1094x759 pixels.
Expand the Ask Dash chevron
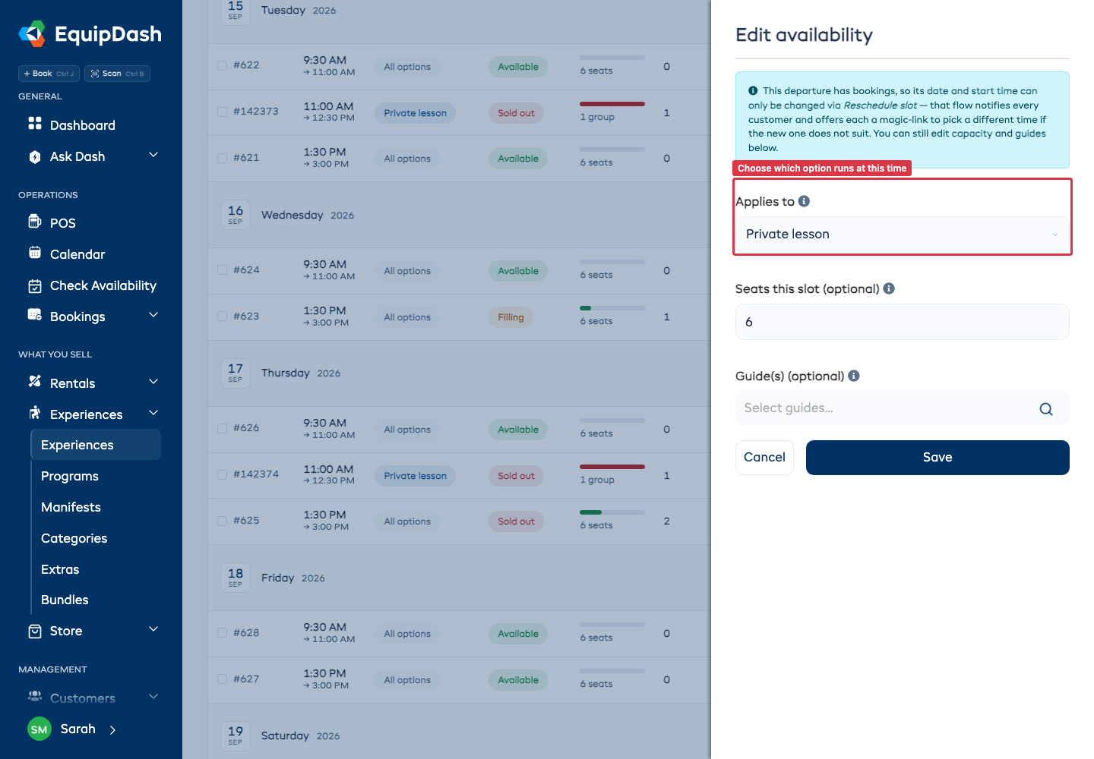click(153, 155)
